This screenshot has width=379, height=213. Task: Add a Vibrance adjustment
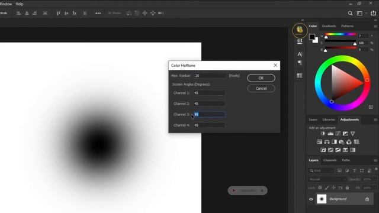coord(353,134)
